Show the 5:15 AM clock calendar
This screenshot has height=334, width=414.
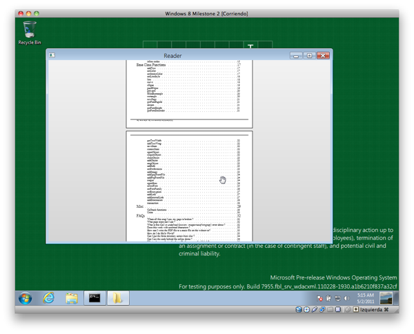click(366, 298)
